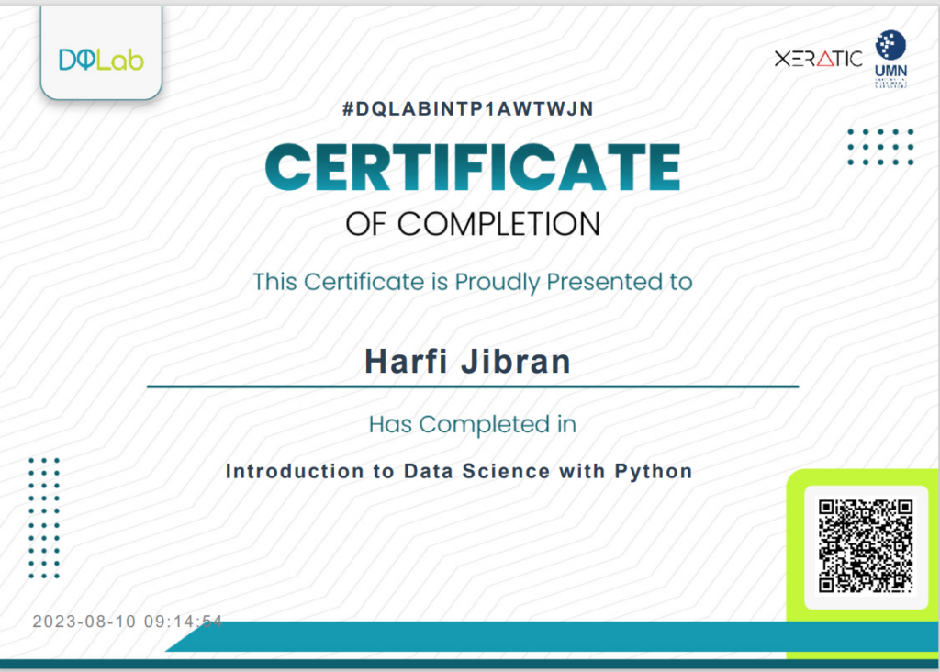
Task: Select the recipient name Harfi Jibran
Action: [468, 361]
